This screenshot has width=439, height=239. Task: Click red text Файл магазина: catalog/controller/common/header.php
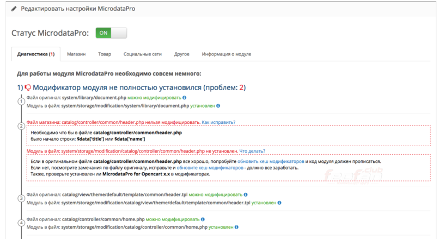pos(85,122)
